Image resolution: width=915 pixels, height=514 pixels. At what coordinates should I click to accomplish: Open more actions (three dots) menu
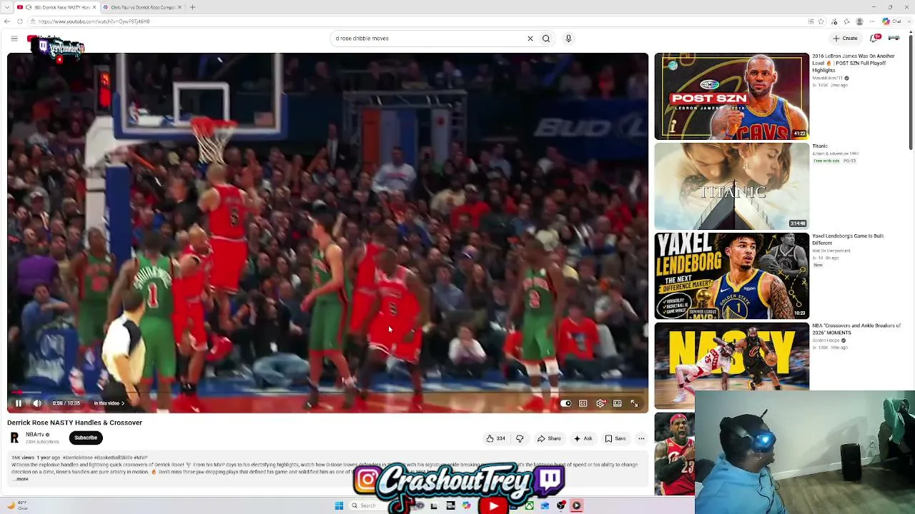(x=641, y=438)
